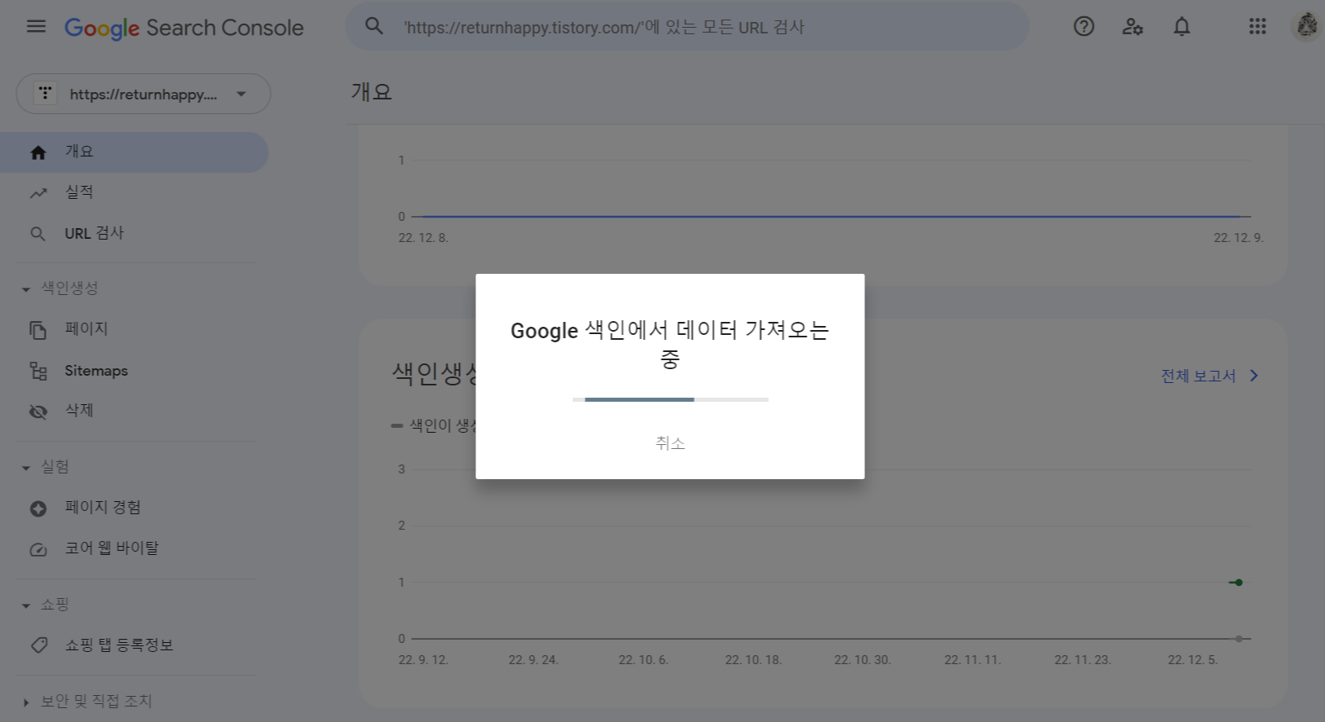The image size is (1325, 722).
Task: Collapse the 실험 section
Action: (x=26, y=468)
